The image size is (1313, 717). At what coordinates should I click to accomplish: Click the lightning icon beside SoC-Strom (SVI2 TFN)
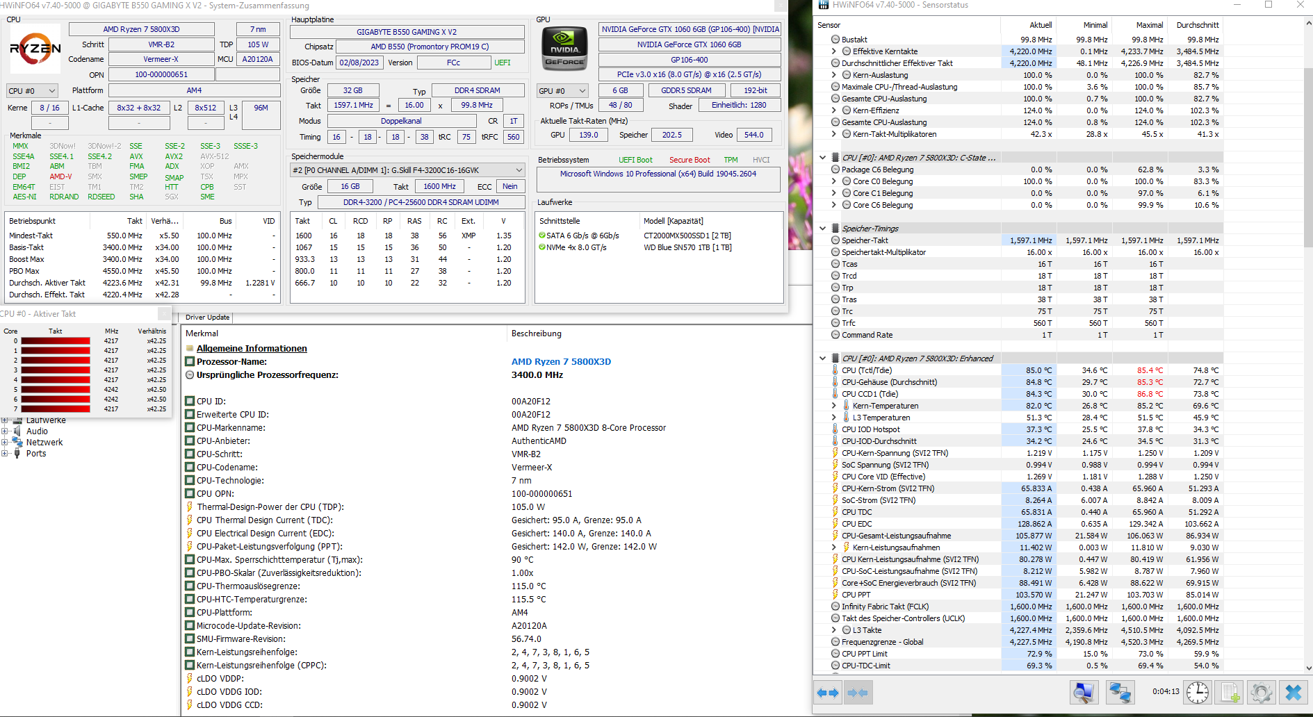click(835, 500)
